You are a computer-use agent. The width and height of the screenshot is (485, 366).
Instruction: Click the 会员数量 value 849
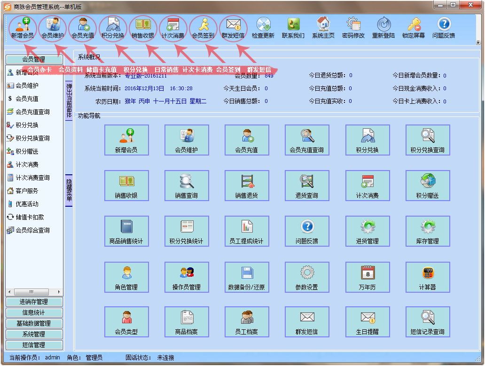[269, 76]
